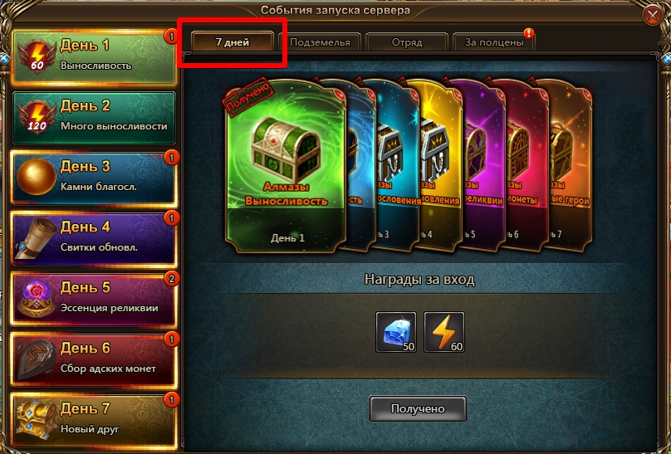Close the События запуска сервера window
Image resolution: width=671 pixels, height=454 pixels.
coord(652,17)
